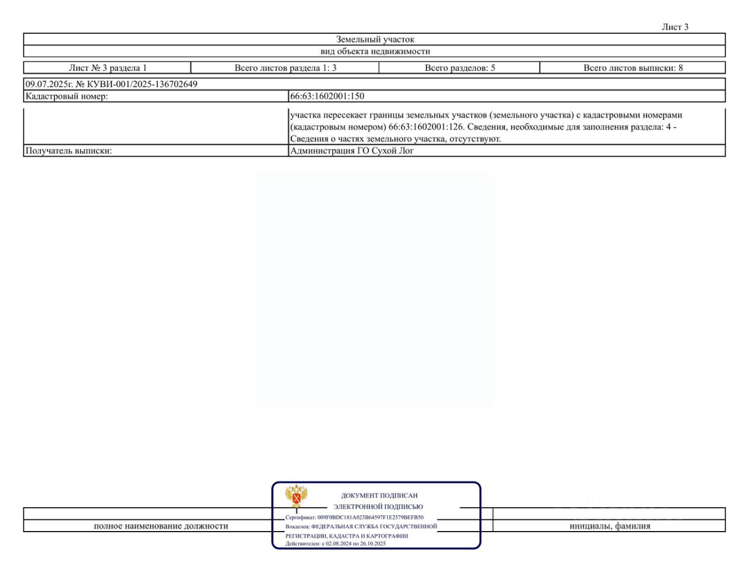Click the 'Кадастровый номер:' label
Screen dimensions: 749x579
tap(67, 96)
